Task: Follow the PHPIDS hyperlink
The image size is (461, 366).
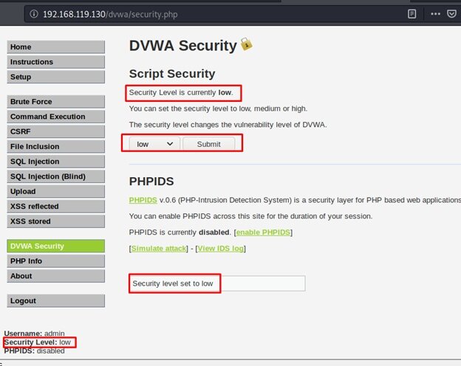Action: pyautogui.click(x=143, y=200)
